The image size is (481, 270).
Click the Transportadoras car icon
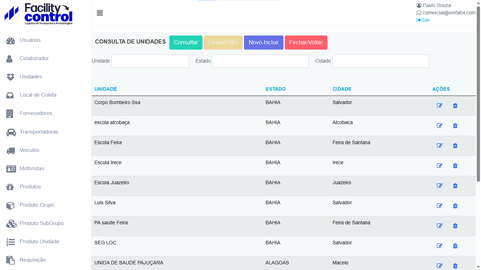11,132
